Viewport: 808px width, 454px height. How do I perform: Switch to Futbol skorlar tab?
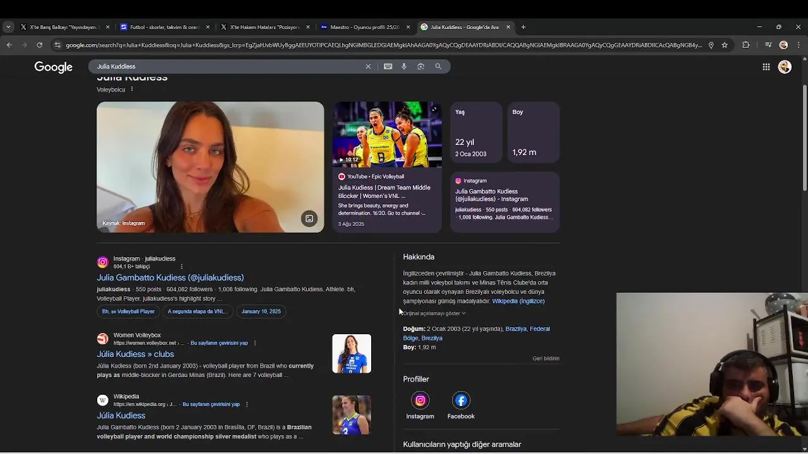(x=163, y=27)
